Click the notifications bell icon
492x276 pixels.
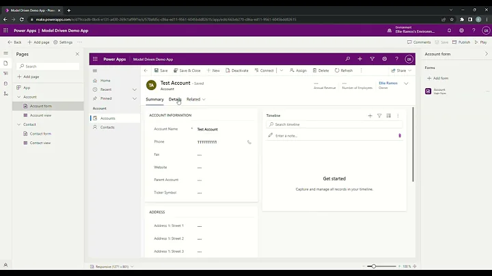(449, 31)
